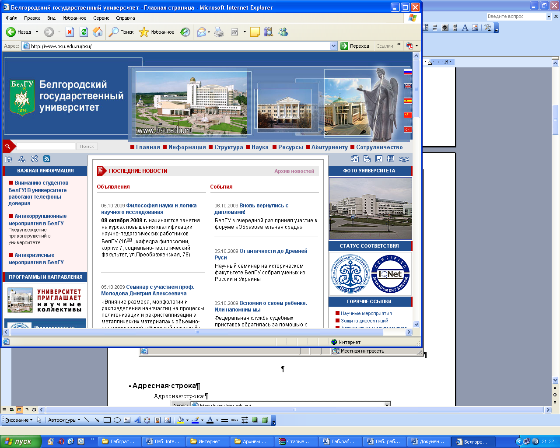Screen dimensions: 560x448
Task: Click the Insert Clip Art icon in Word
Action: 157,420
